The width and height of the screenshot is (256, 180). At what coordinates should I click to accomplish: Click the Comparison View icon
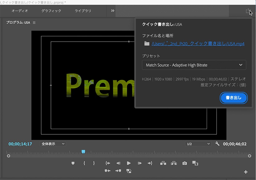tap(195, 163)
